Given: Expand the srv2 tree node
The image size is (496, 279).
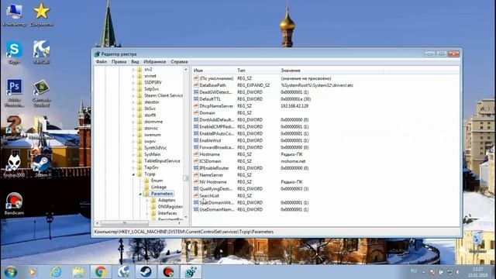Looking at the screenshot, I should pos(133,69).
